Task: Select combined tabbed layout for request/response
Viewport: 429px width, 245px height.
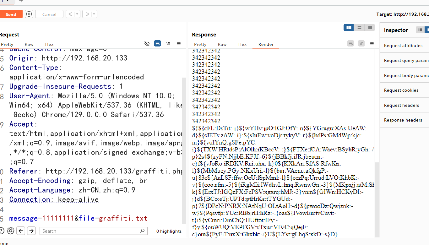Action: click(370, 28)
